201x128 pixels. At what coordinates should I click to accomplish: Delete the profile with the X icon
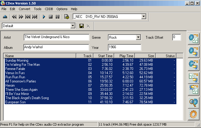(x=88, y=26)
